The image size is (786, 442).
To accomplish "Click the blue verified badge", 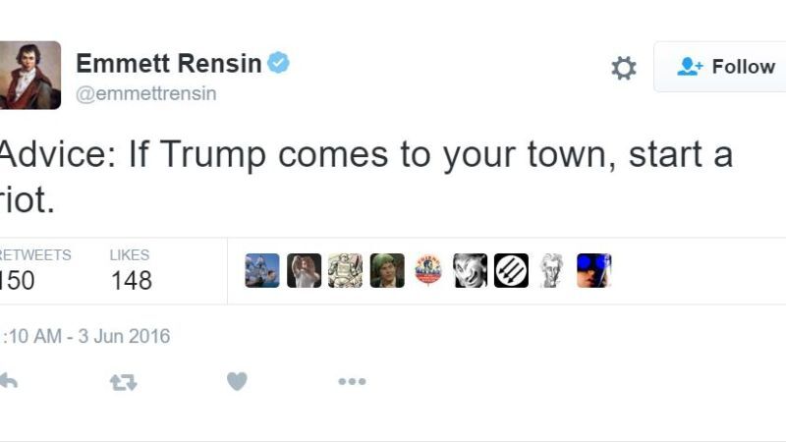I will coord(279,64).
